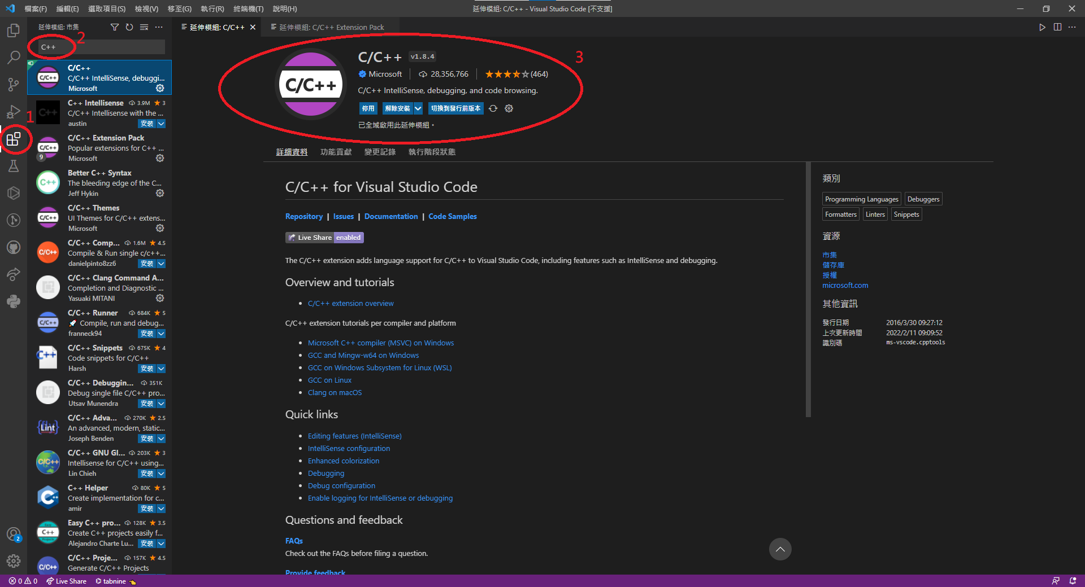Open IntelliSense configuration link

349,448
